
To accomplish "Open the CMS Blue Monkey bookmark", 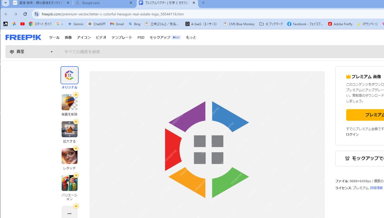I will click(239, 24).
